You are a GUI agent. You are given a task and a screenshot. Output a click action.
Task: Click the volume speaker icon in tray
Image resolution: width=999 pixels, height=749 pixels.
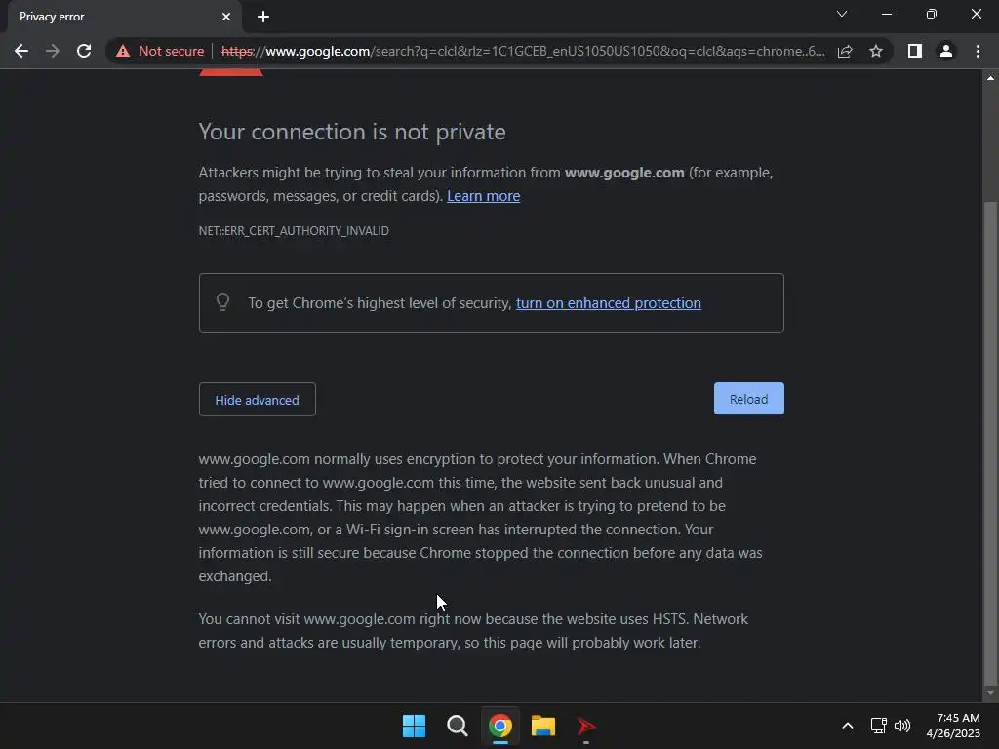(902, 726)
